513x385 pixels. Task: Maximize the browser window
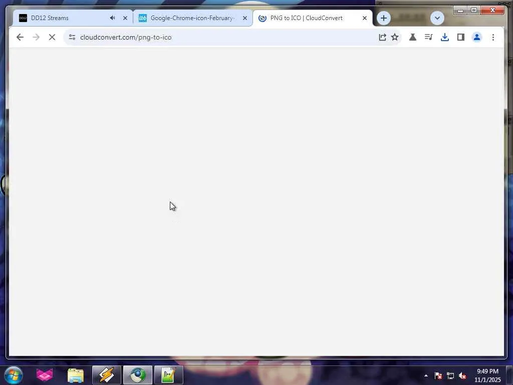pos(474,10)
